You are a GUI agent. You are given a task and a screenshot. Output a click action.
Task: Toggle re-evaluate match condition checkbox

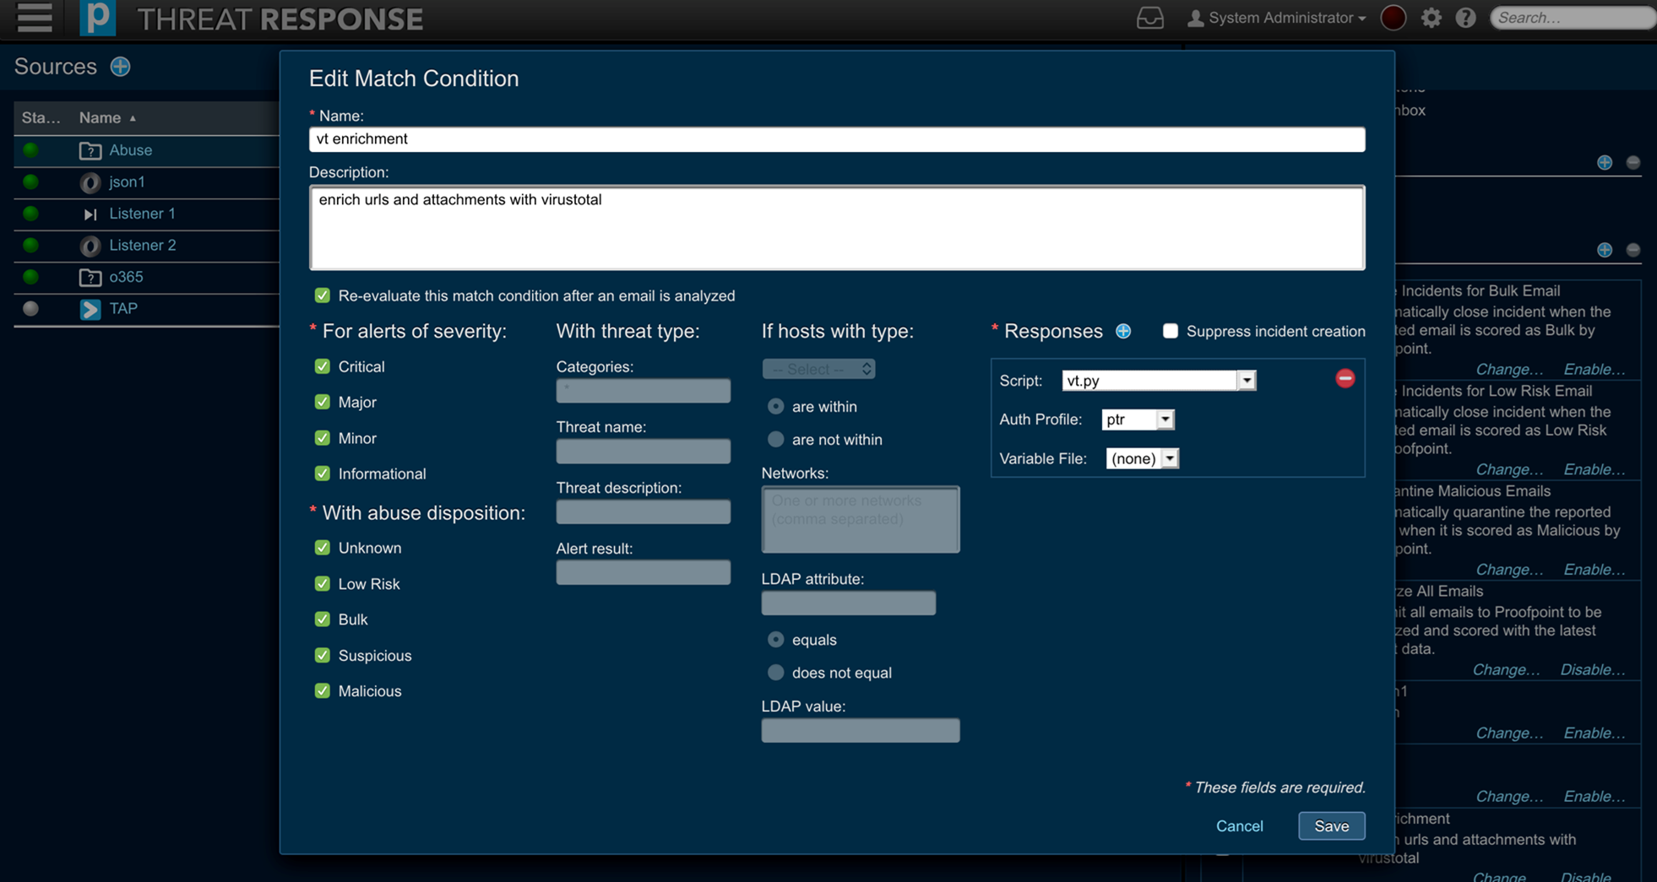click(x=323, y=295)
